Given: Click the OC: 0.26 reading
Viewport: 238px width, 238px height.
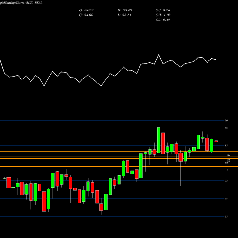Looking at the screenshot, I should click(163, 10).
